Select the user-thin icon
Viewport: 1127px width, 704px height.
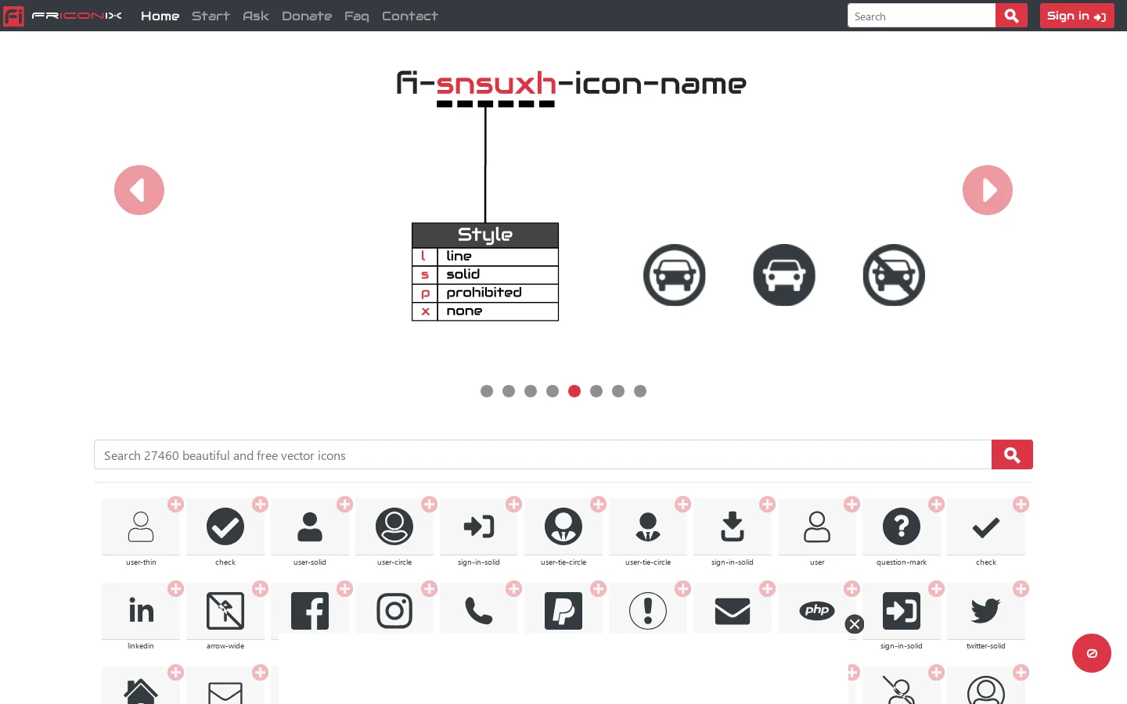click(141, 527)
